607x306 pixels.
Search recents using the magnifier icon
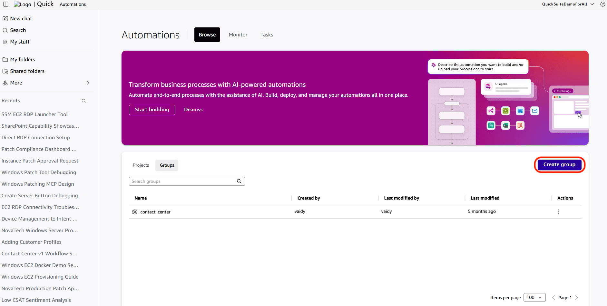click(x=84, y=101)
